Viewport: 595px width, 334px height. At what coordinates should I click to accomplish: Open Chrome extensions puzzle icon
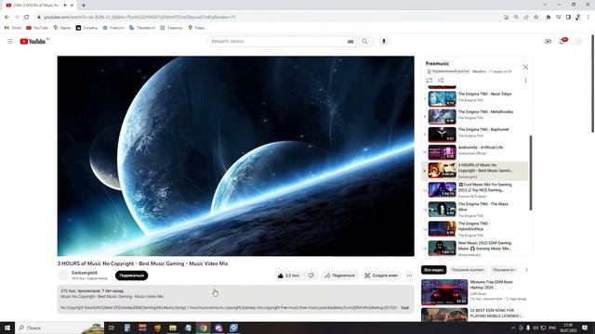549,17
